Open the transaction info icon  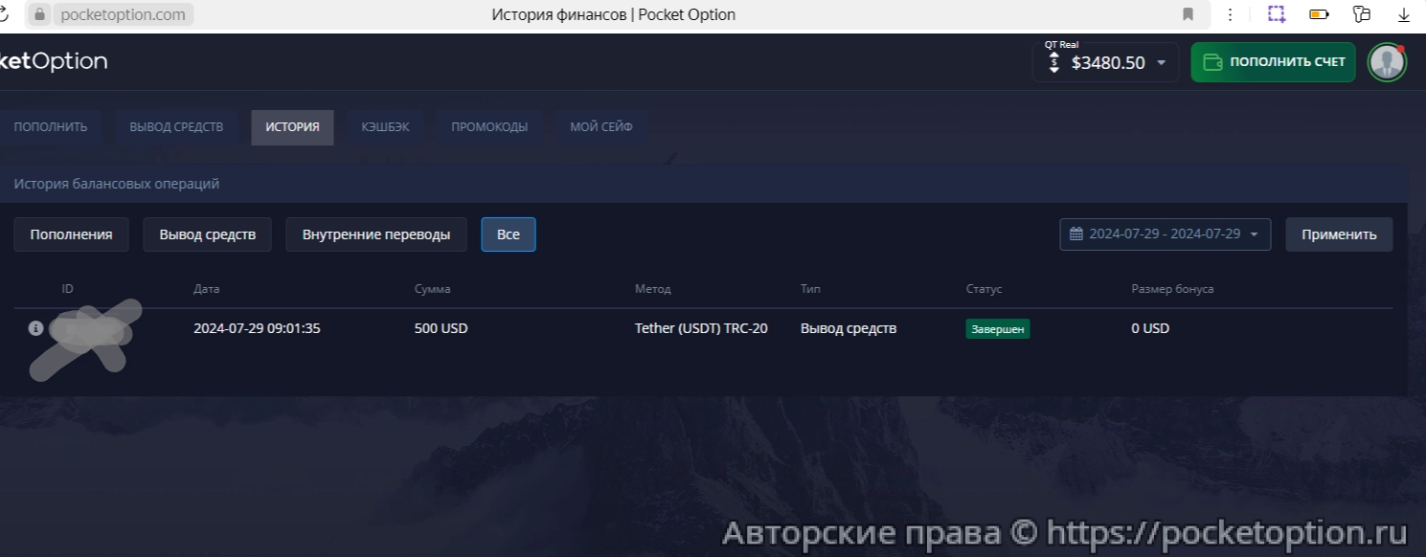[x=35, y=328]
